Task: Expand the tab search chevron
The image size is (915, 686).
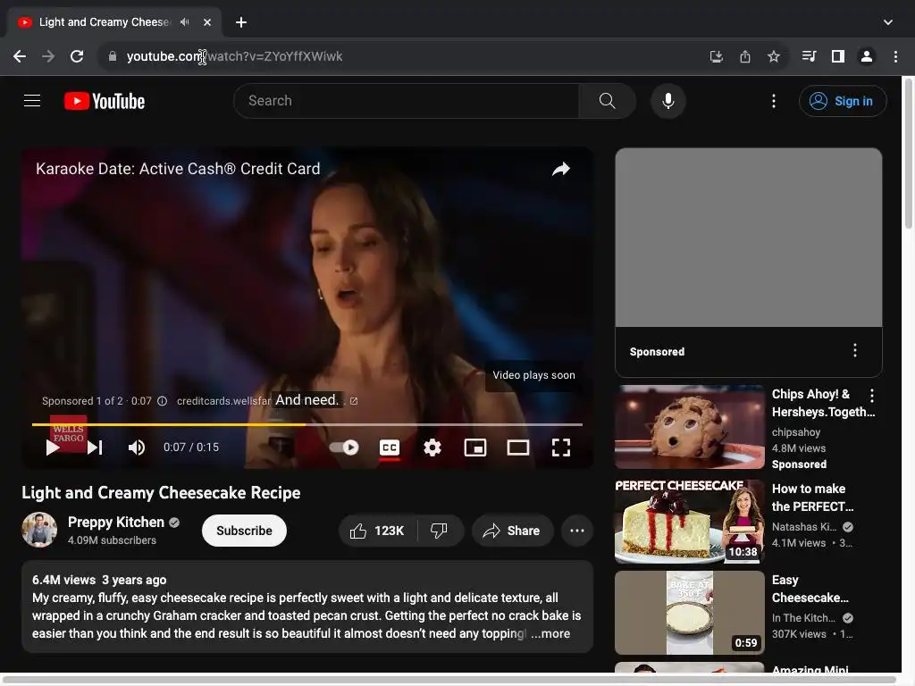Action: (x=887, y=22)
